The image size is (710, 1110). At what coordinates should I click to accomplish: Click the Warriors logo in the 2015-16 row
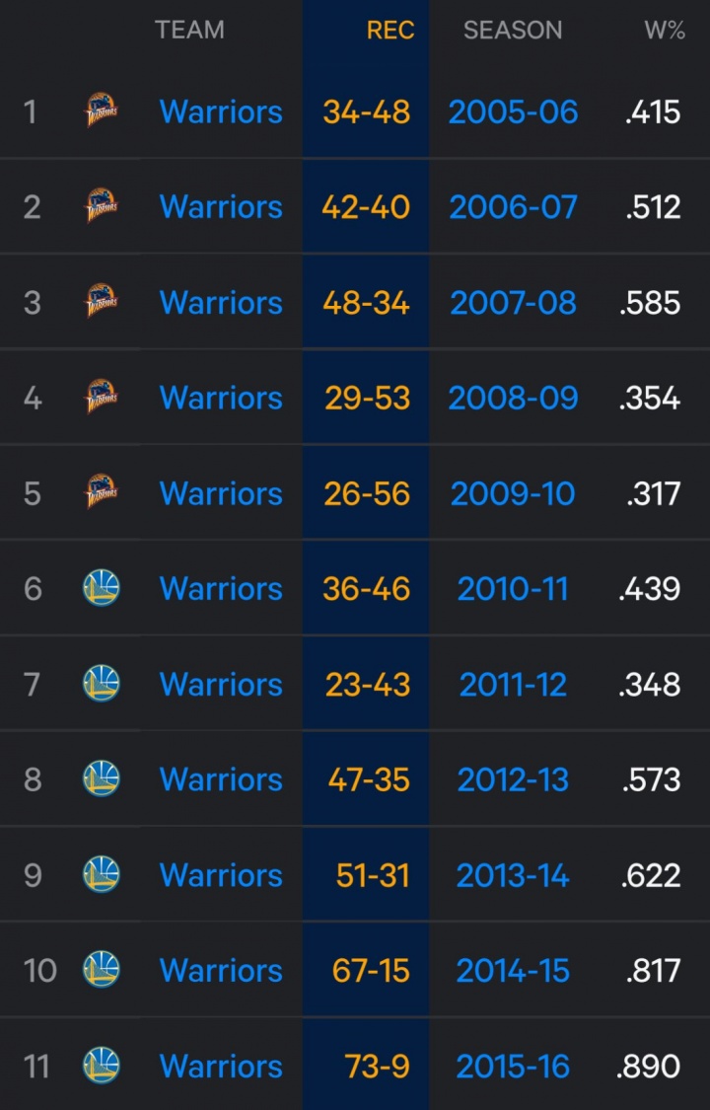[x=101, y=1066]
